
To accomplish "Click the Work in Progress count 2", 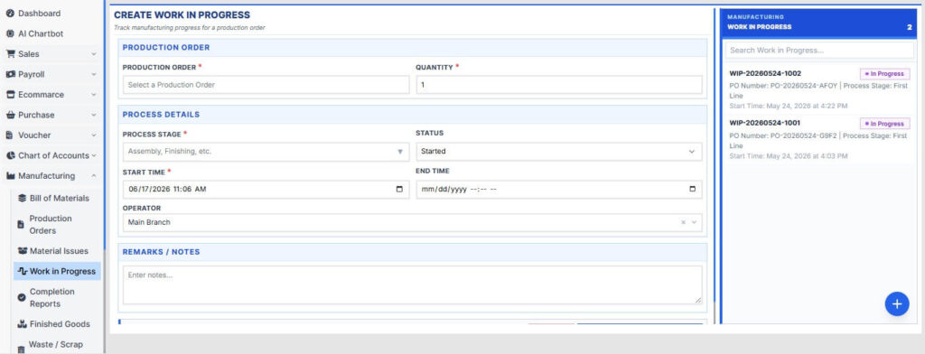I will (x=909, y=27).
